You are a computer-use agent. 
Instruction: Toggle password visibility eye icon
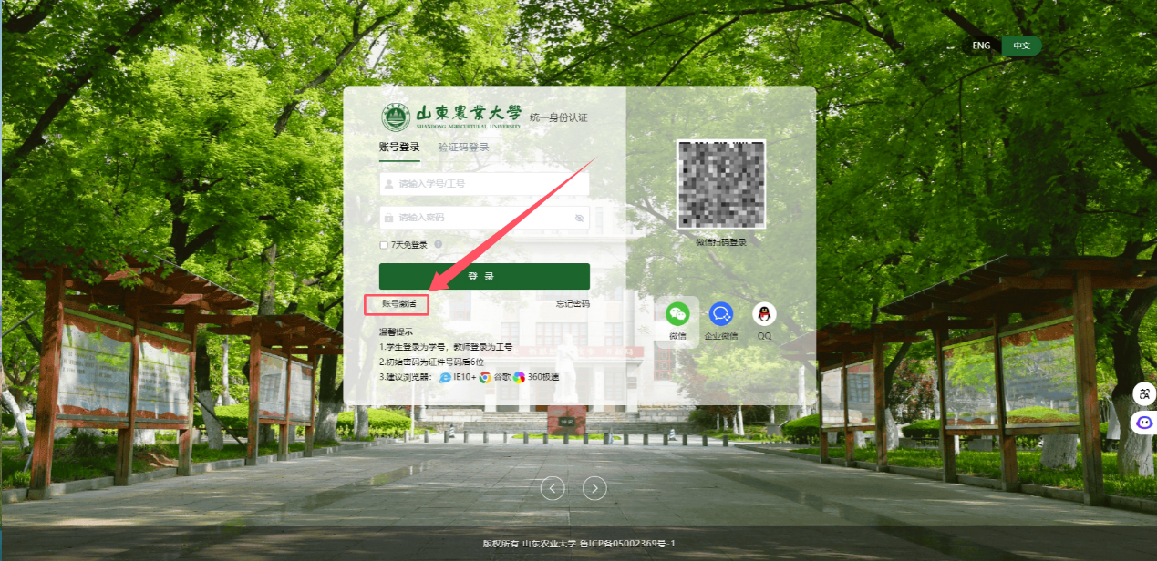[579, 218]
